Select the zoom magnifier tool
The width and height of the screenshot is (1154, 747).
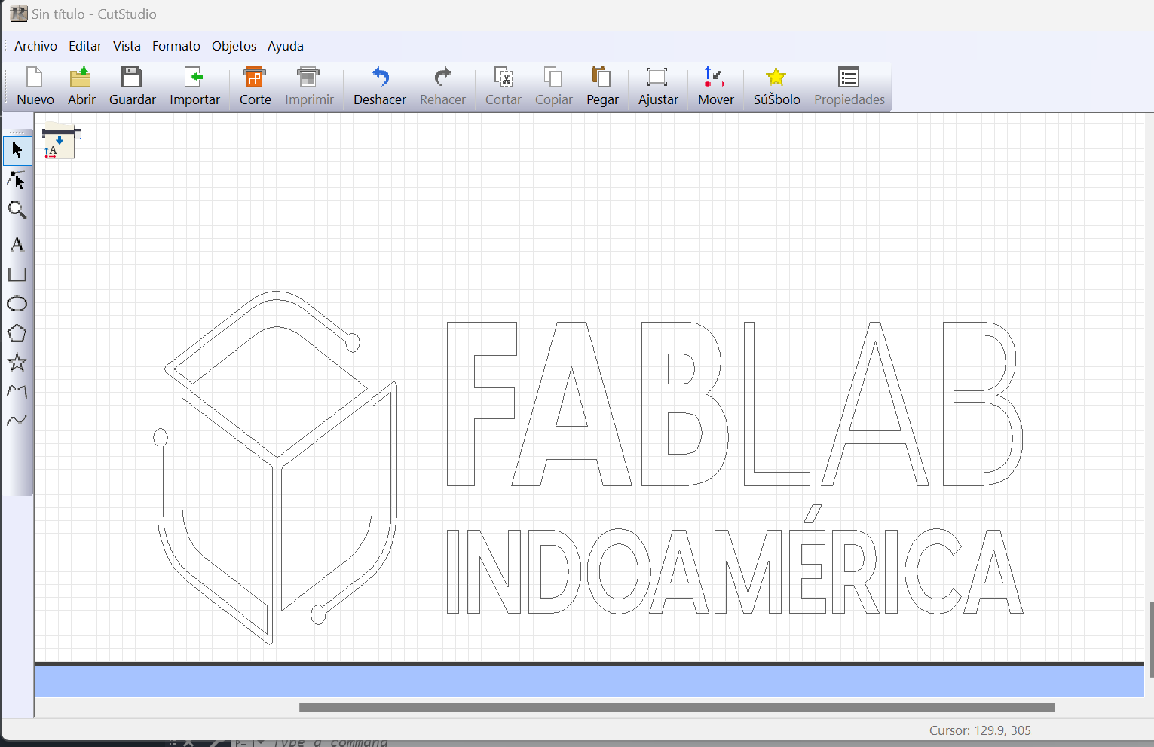click(x=17, y=210)
